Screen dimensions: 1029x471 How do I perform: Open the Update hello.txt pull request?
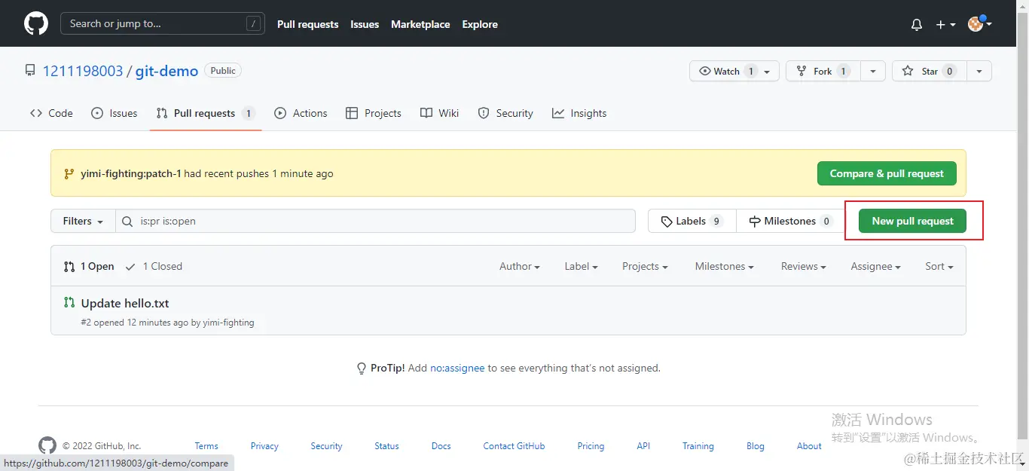[125, 303]
